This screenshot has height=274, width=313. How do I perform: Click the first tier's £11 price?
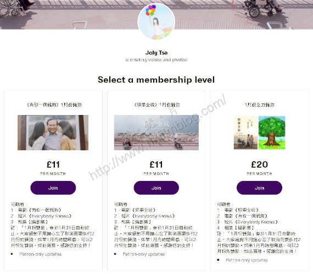point(53,165)
